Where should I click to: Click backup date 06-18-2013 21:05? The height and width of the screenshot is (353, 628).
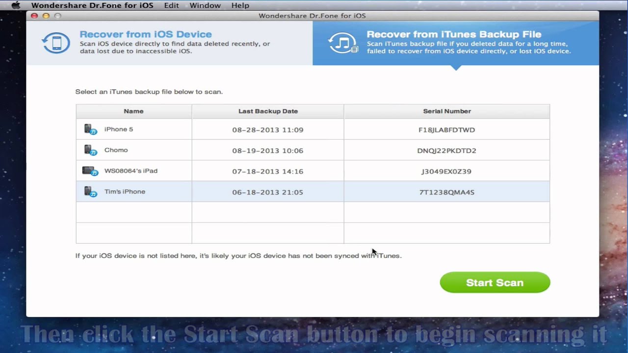268,192
